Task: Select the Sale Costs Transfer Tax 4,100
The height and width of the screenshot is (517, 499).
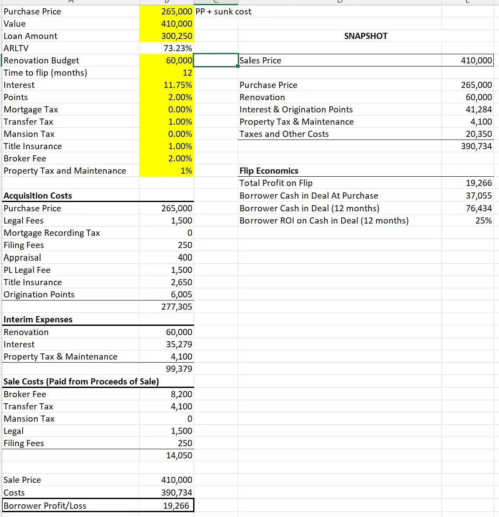Action: (166, 406)
